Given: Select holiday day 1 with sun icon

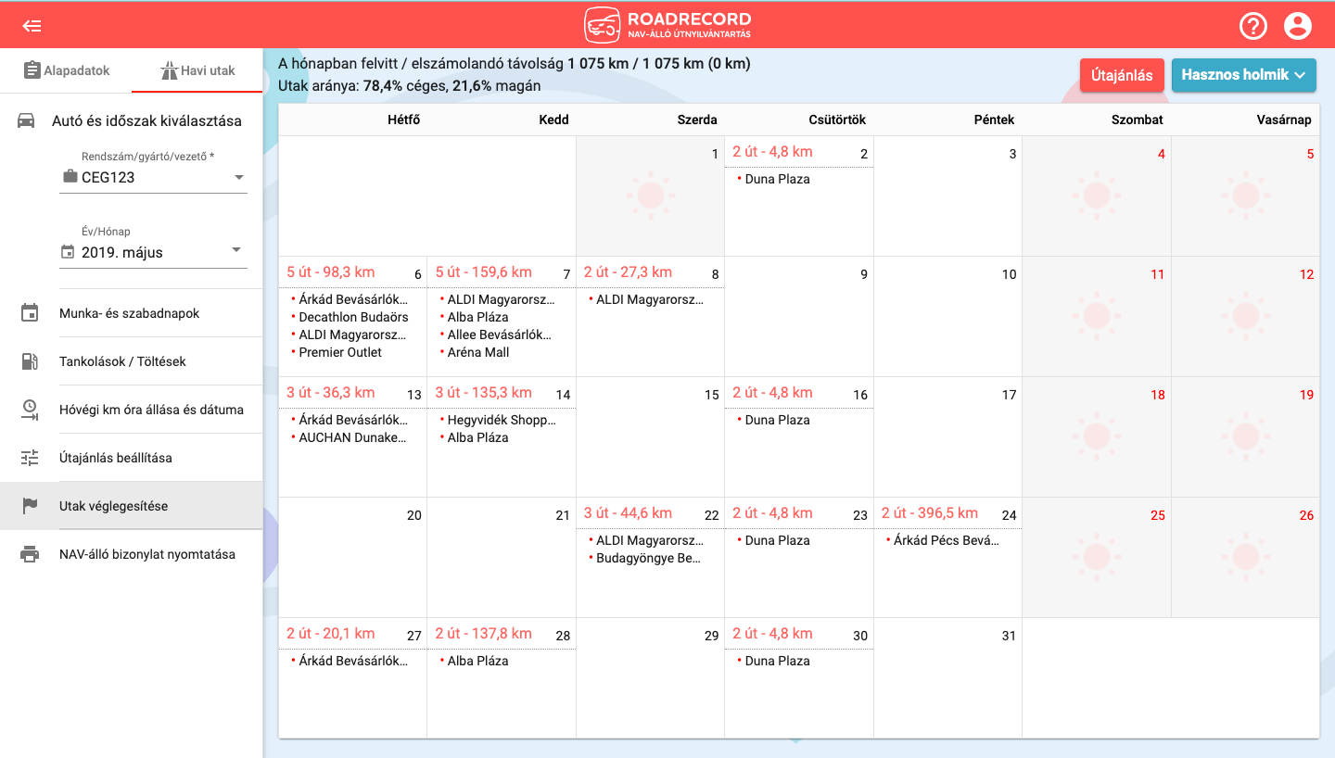Looking at the screenshot, I should pos(650,196).
